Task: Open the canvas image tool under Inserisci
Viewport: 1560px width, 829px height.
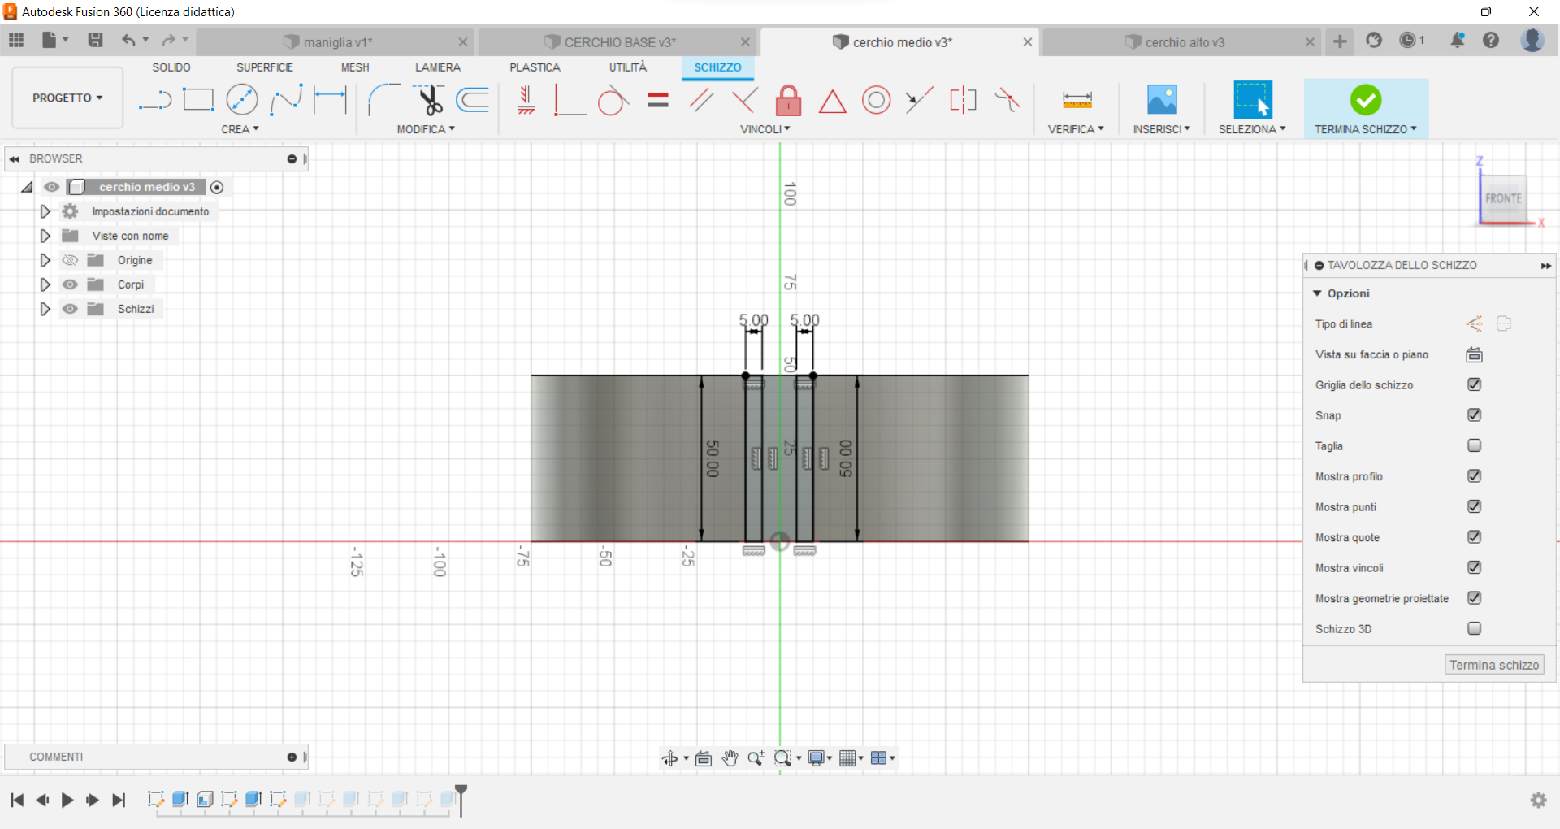Action: point(1161,99)
